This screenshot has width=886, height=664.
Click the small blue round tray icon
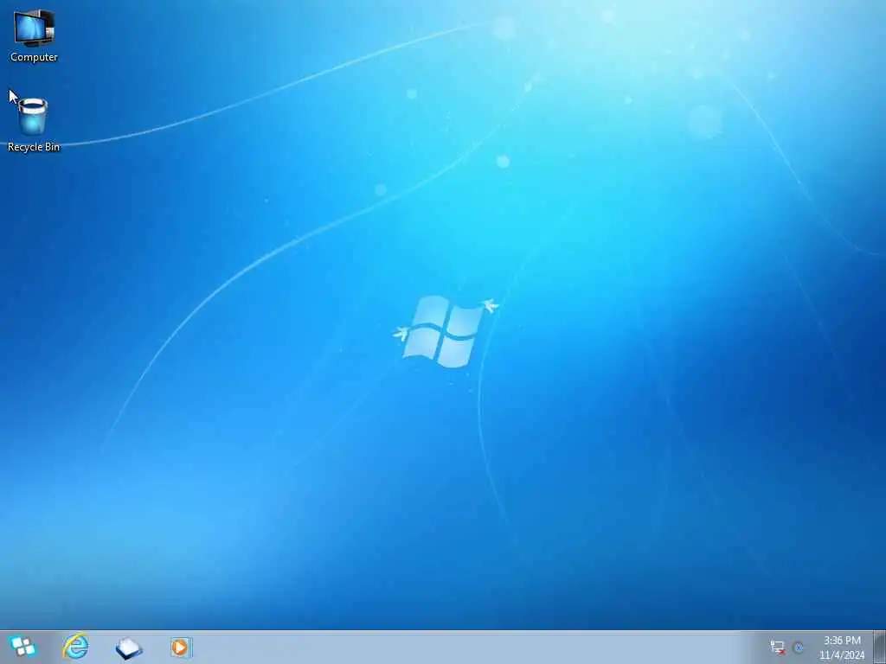[x=799, y=648]
